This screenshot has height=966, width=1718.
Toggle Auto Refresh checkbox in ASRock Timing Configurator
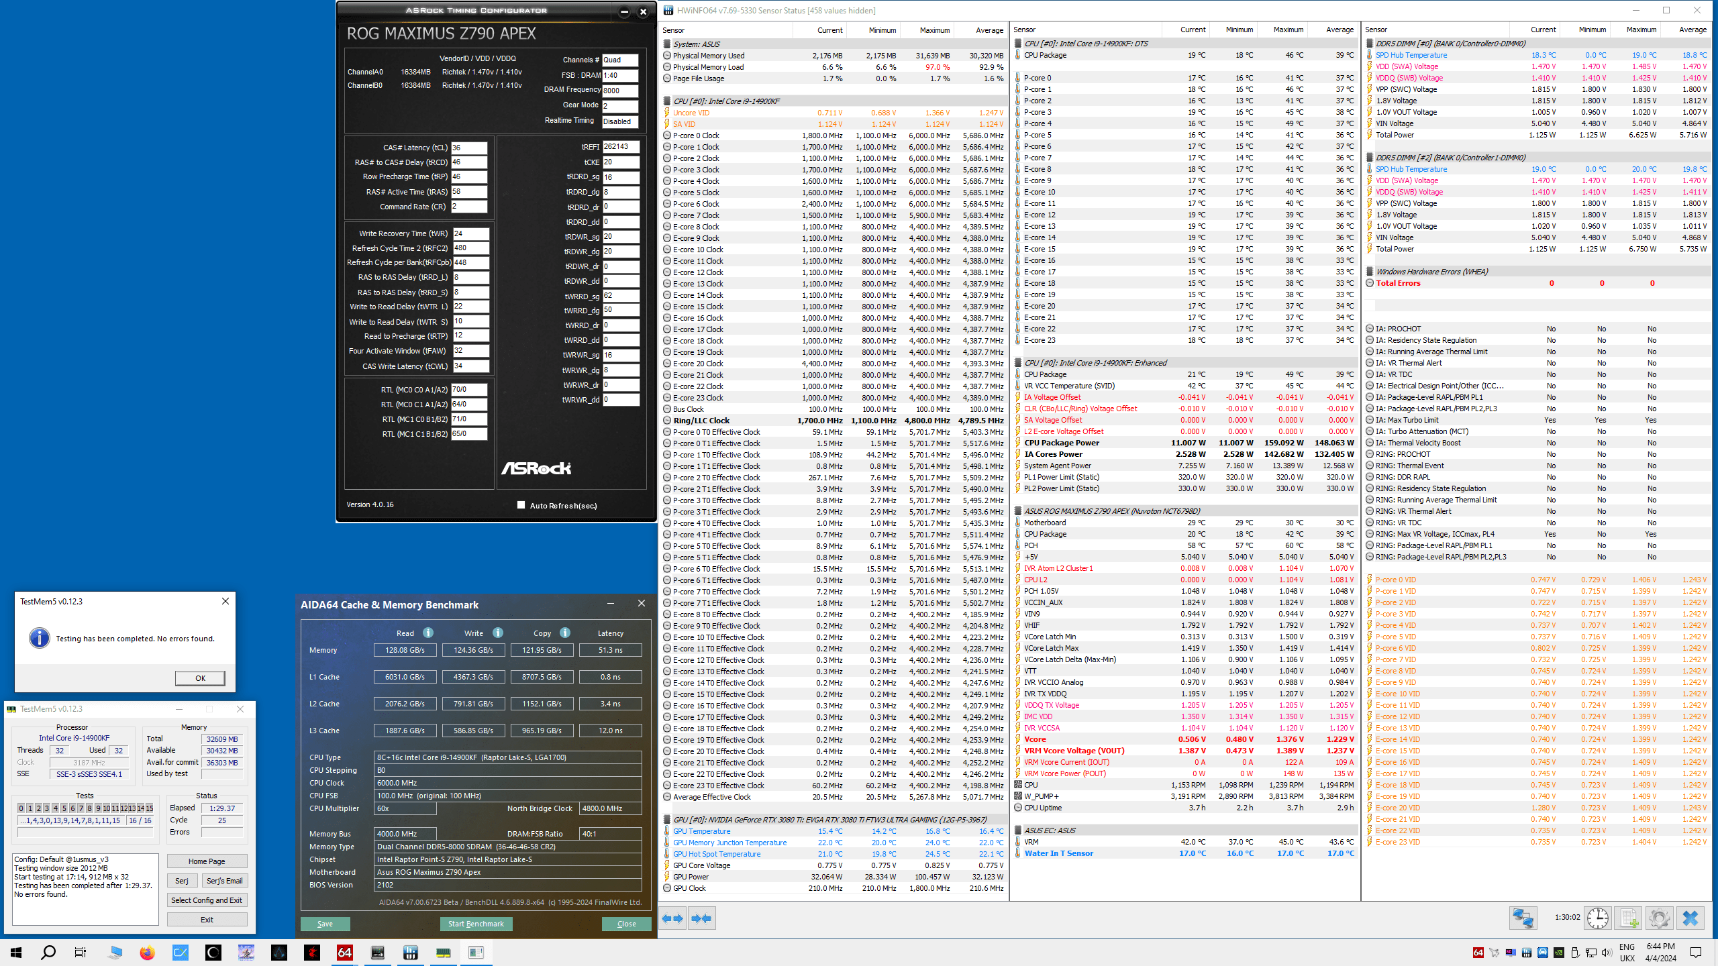[521, 505]
